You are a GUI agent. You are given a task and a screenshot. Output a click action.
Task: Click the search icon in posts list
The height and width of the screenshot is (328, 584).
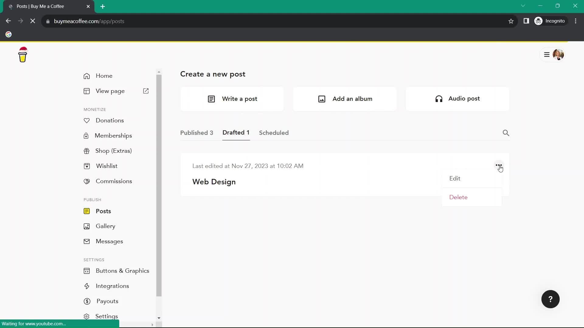[x=506, y=132]
